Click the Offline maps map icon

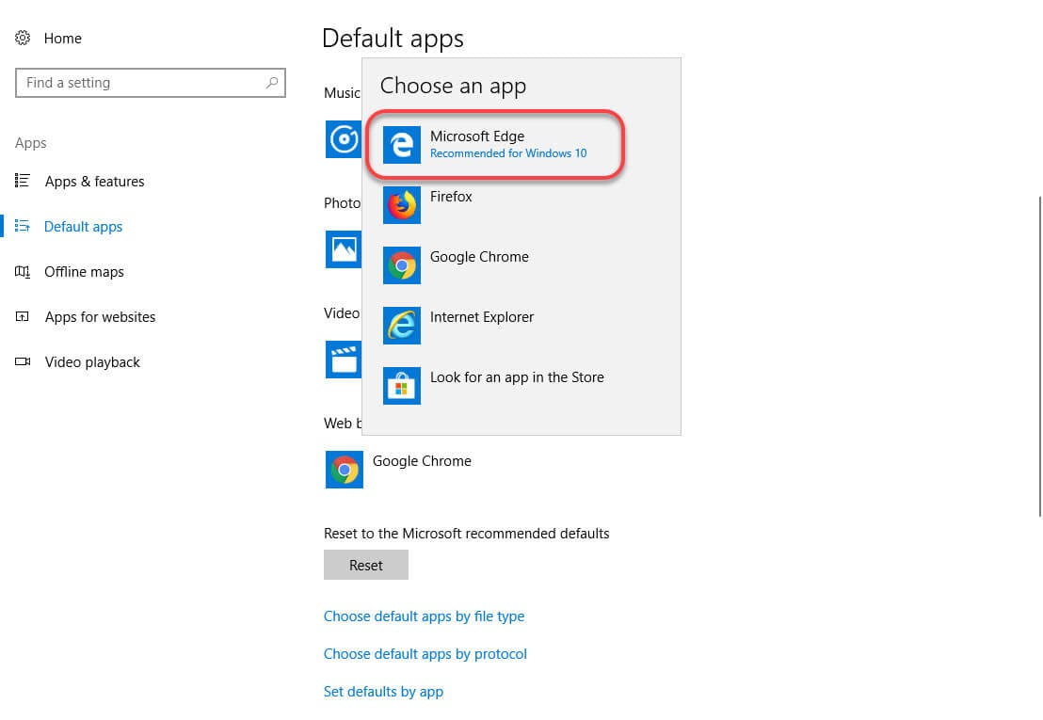click(x=22, y=271)
